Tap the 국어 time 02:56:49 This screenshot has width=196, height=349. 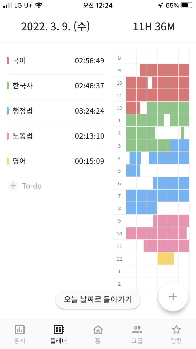point(89,61)
